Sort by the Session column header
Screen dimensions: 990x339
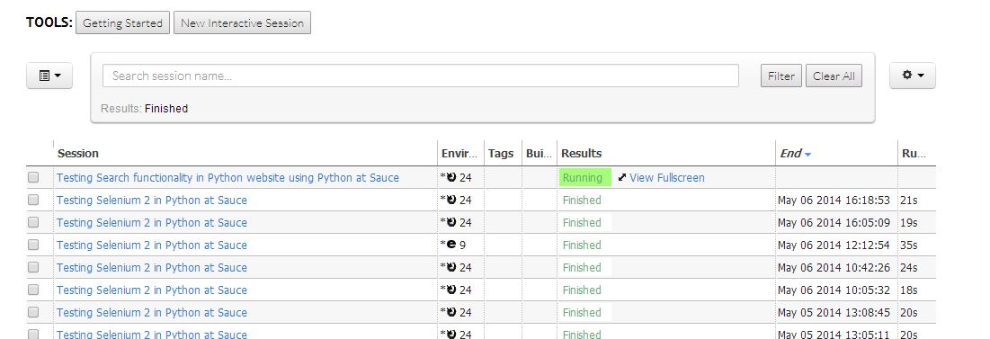77,154
